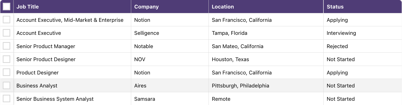Screen dimensions: 402x105
Task: Open the Senior Product Manager job title
Action: point(46,46)
